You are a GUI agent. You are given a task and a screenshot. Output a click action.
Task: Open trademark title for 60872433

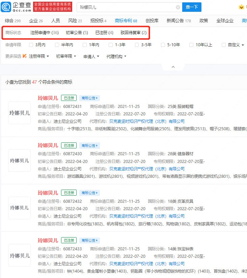[48, 241]
